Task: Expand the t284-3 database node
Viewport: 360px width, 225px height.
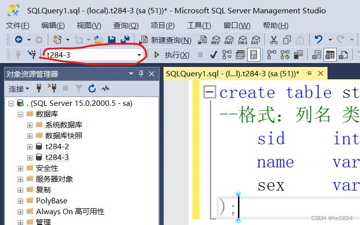Action: pyautogui.click(x=30, y=158)
